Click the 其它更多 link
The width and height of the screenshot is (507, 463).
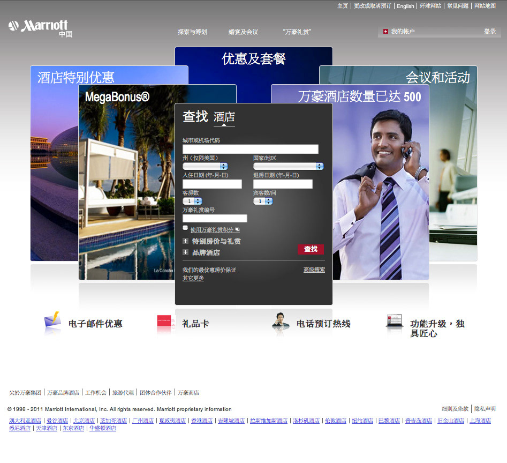(x=193, y=278)
